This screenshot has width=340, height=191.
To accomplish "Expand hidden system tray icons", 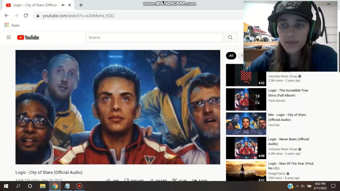I will pyautogui.click(x=297, y=186).
